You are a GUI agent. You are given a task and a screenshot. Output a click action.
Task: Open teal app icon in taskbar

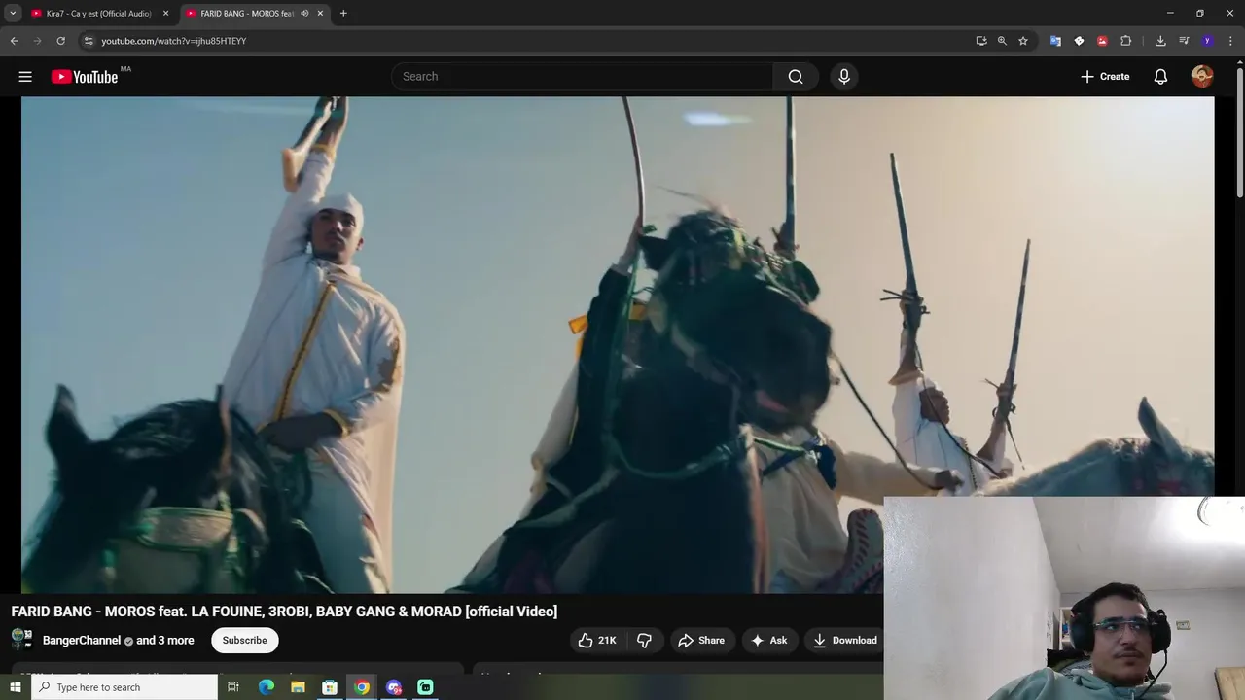(425, 687)
